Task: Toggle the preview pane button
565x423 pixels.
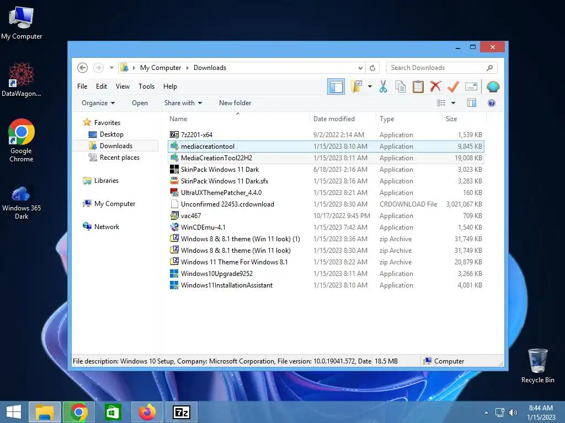Action: tap(472, 103)
